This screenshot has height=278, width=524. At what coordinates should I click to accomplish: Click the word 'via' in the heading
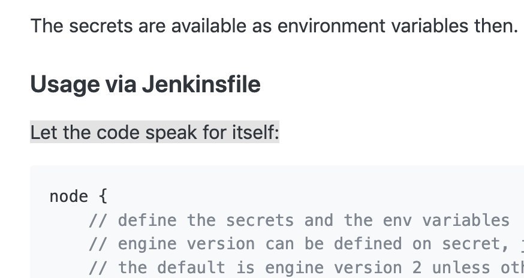pyautogui.click(x=121, y=84)
